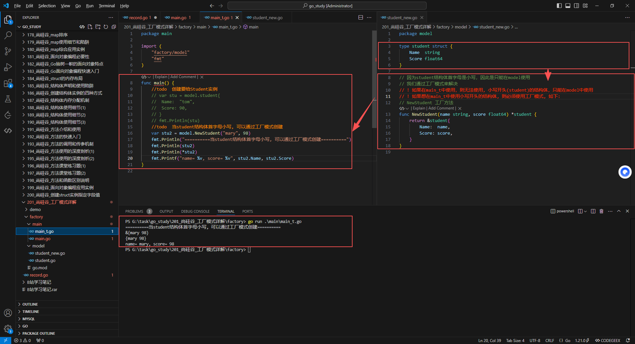
Task: Click the remote window status bar icon
Action: coord(6,340)
